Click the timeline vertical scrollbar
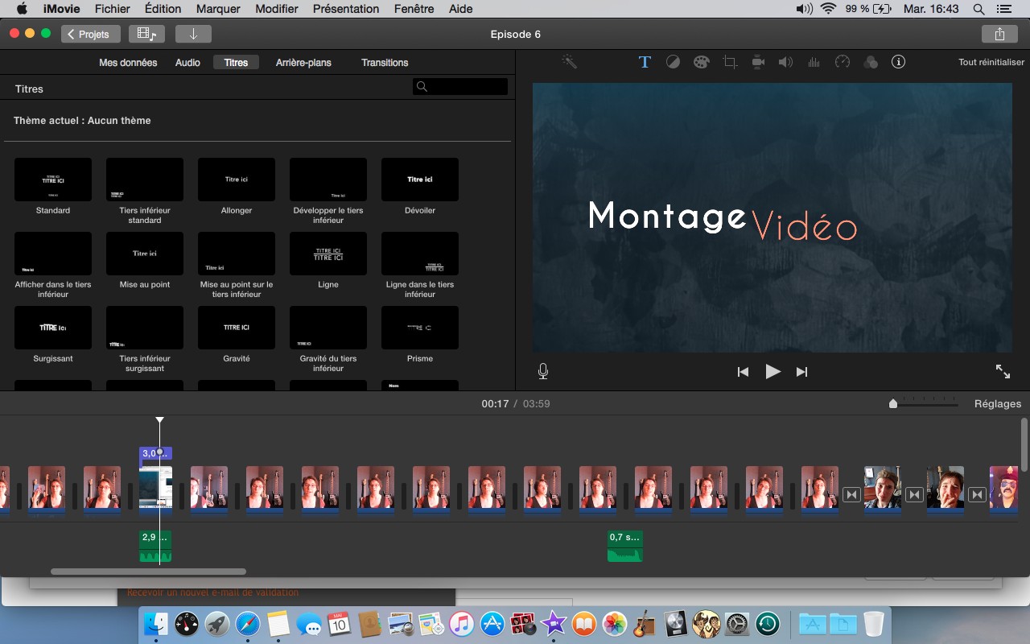This screenshot has height=644, width=1030. coord(1024,444)
